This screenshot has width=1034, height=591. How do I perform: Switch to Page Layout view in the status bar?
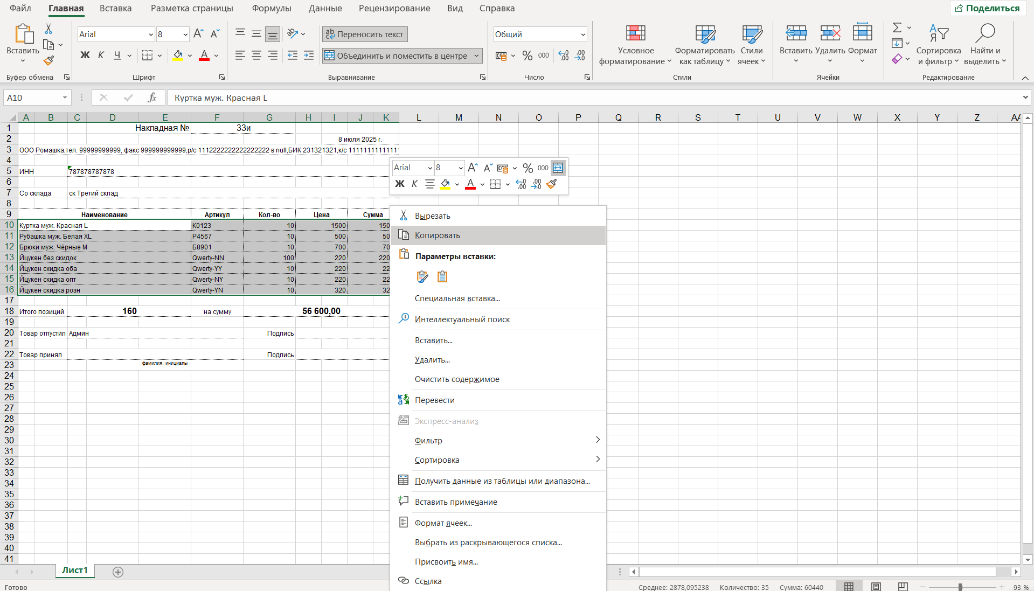(x=876, y=587)
